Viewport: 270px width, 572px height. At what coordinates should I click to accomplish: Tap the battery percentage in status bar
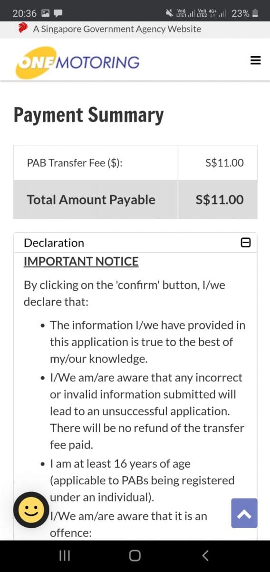241,13
